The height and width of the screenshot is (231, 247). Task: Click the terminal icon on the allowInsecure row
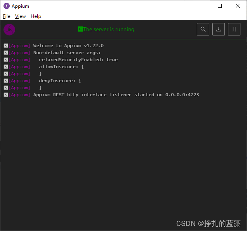[6, 67]
